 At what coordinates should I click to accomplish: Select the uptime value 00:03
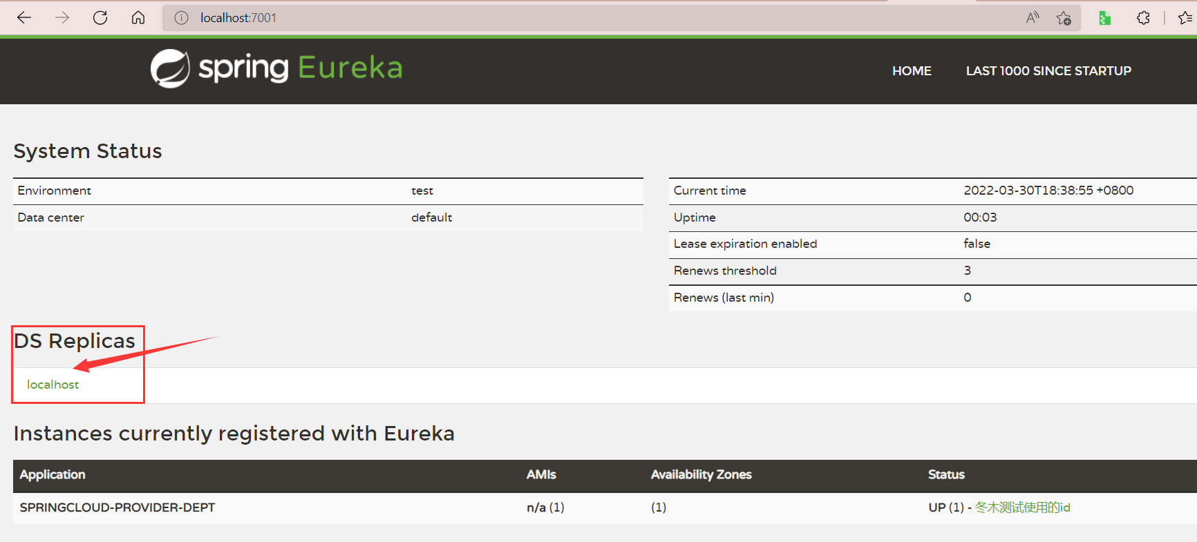coord(980,217)
